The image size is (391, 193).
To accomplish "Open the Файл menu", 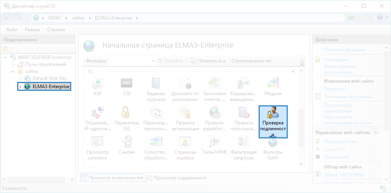I will point(12,30).
